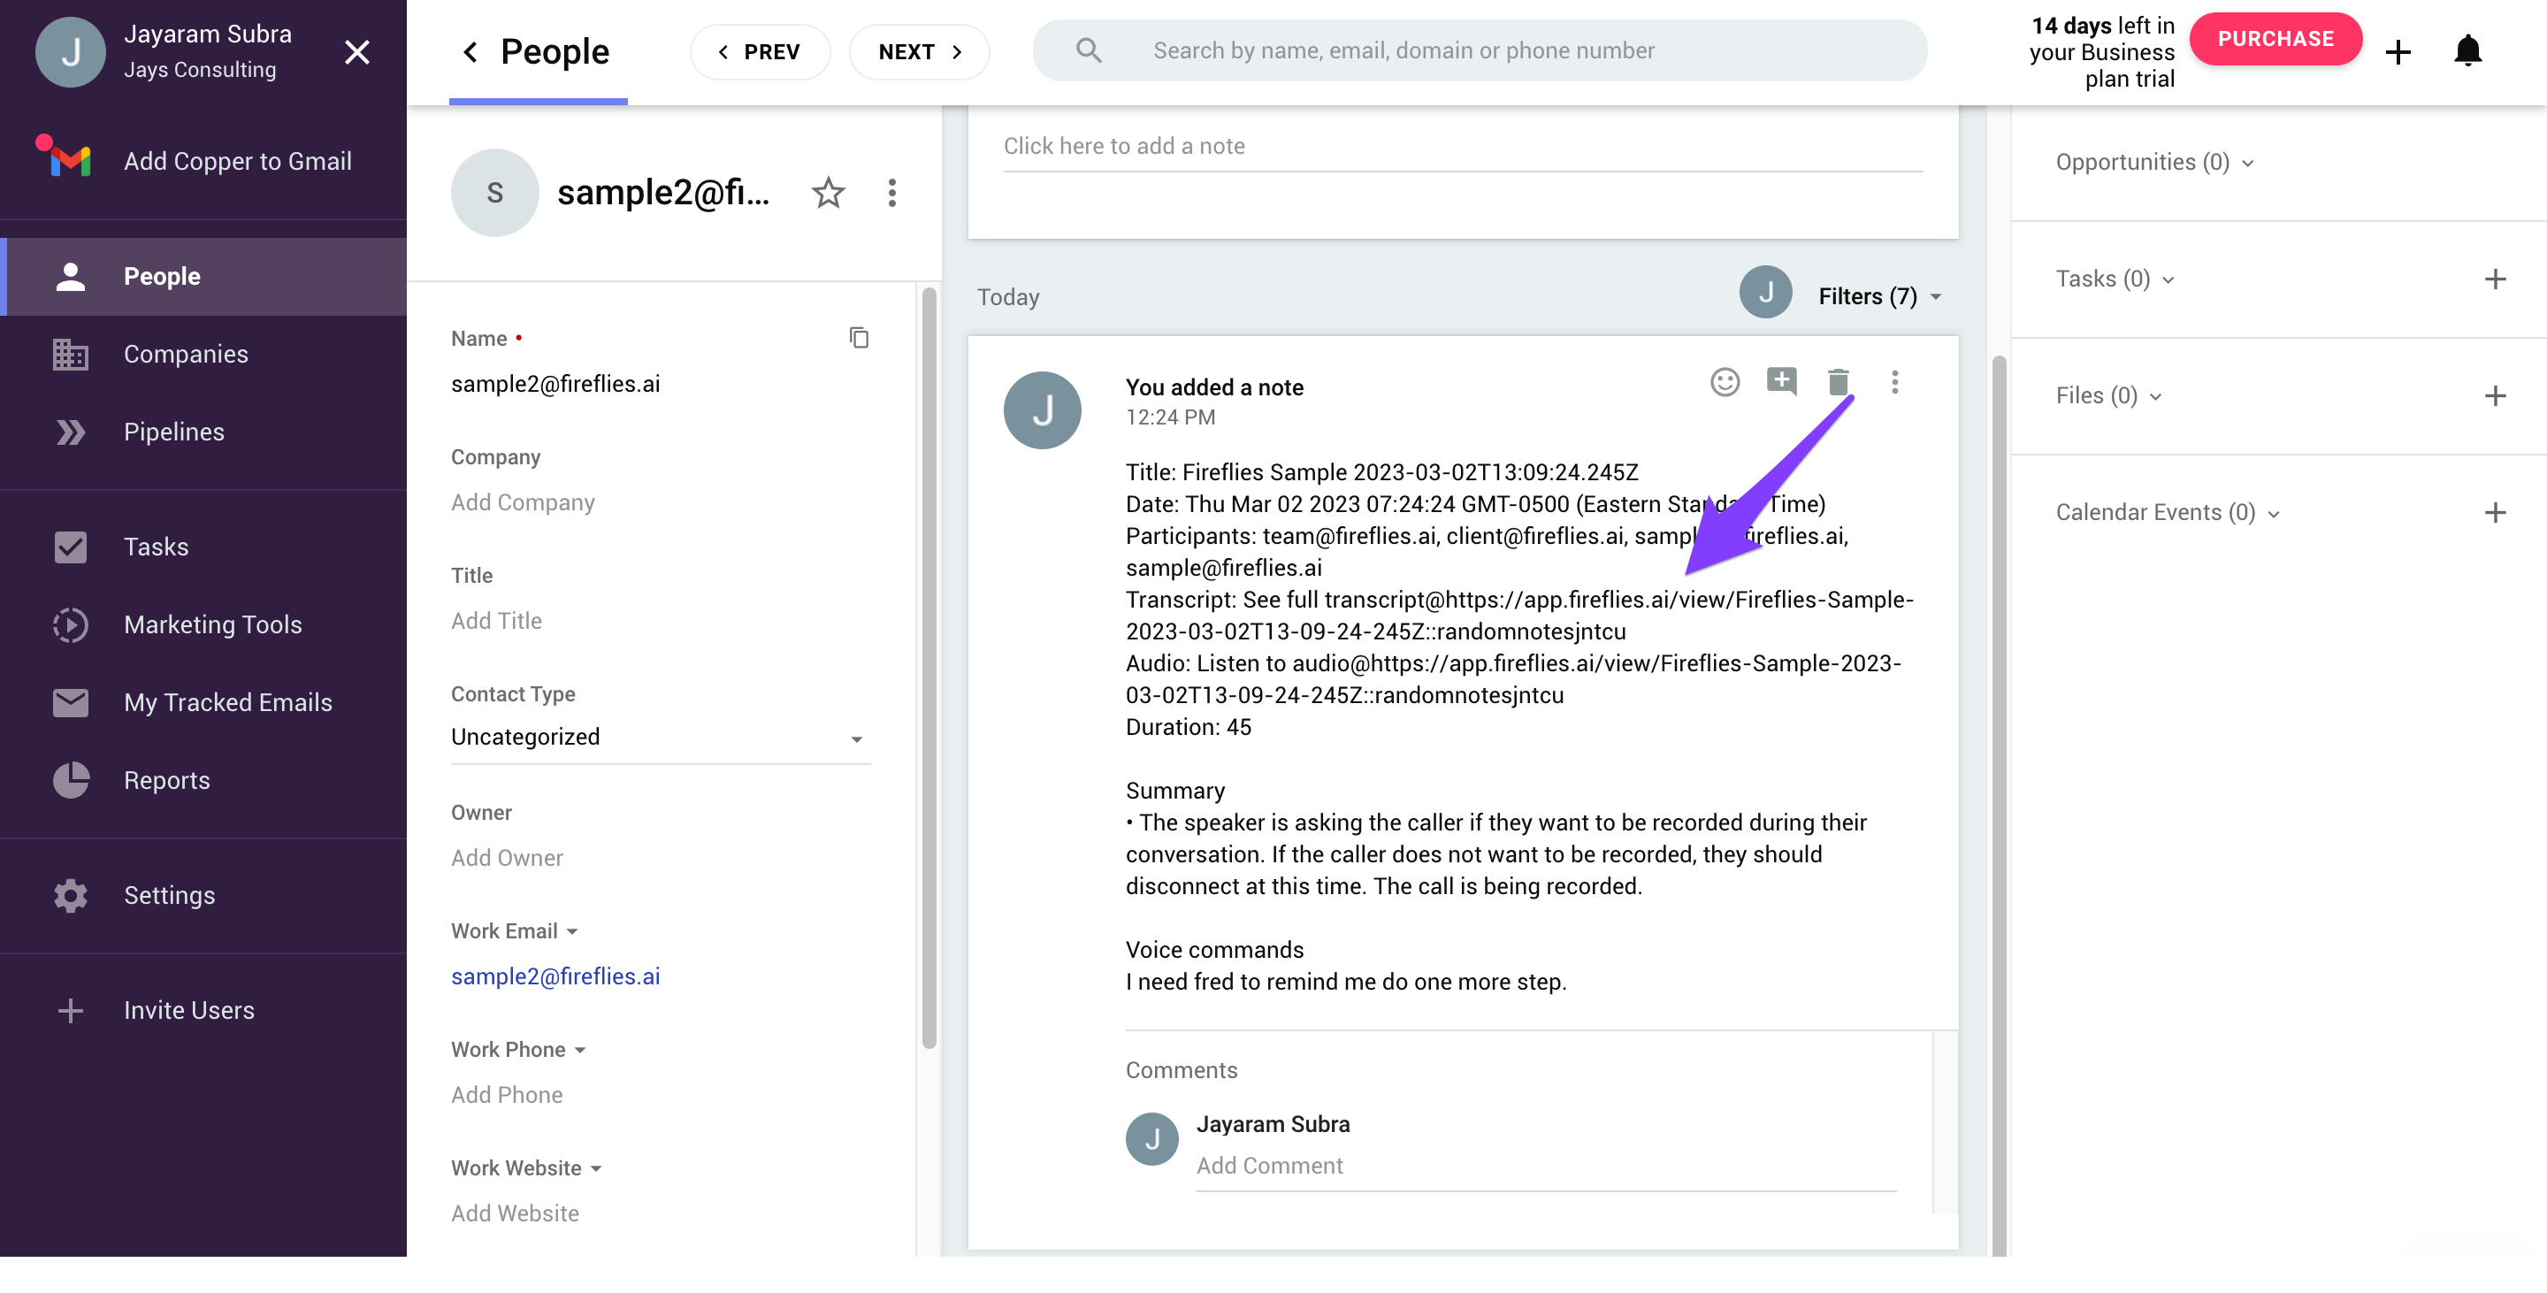Copy the contact name with the copy icon

point(860,338)
